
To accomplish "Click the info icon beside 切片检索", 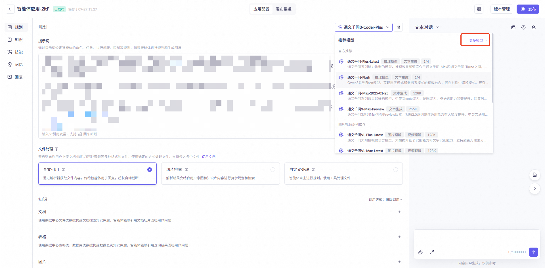I will pos(186,170).
